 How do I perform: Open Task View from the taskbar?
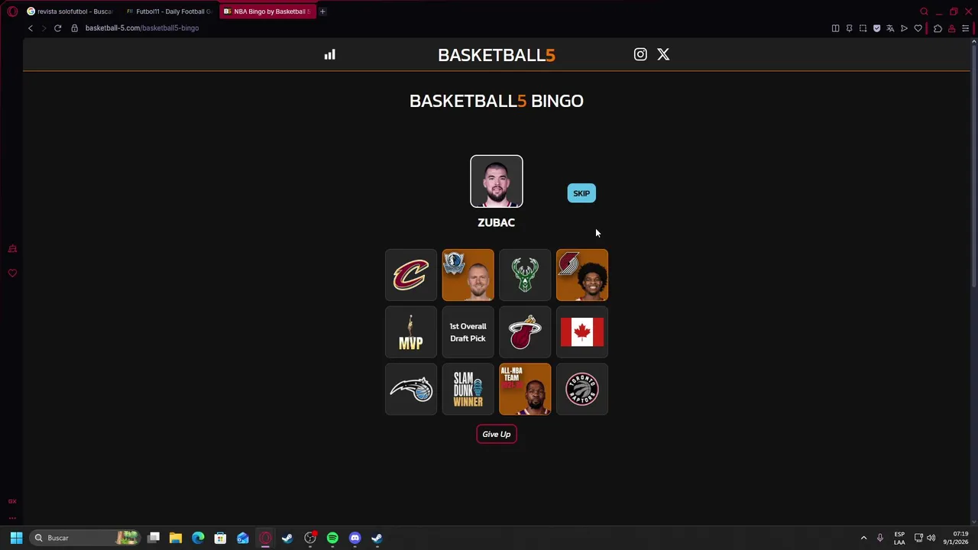click(x=154, y=538)
